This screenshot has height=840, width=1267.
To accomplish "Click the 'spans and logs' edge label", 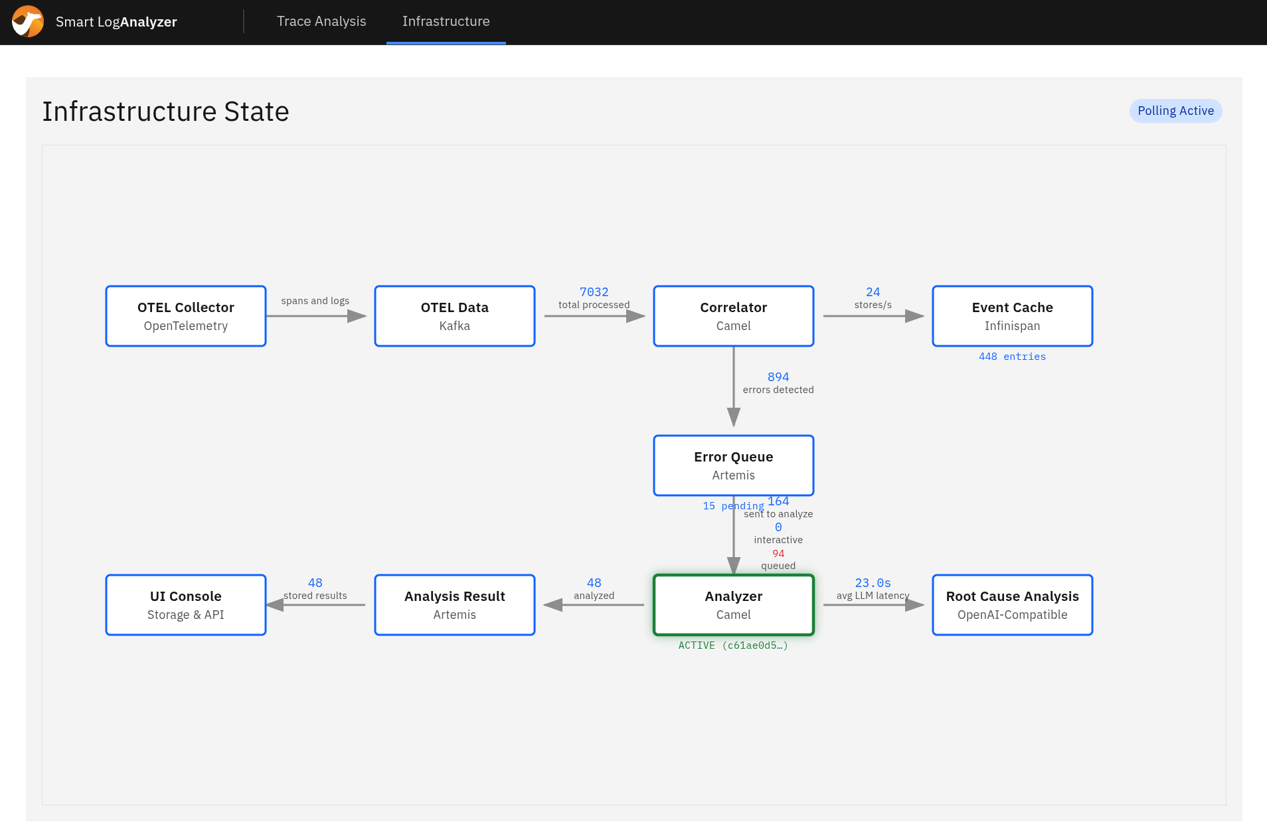I will (x=315, y=301).
